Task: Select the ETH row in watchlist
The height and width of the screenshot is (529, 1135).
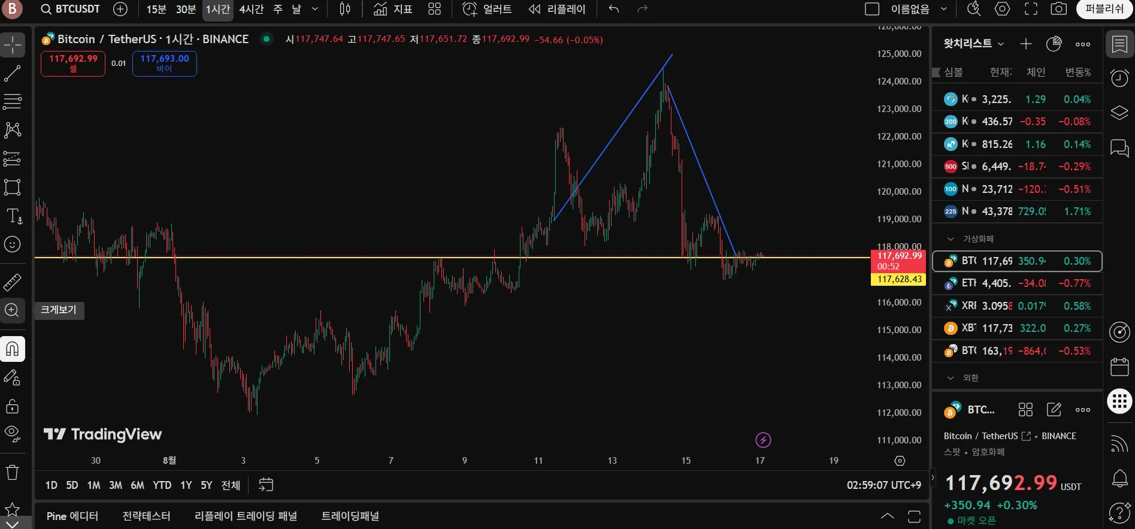Action: coord(1017,283)
